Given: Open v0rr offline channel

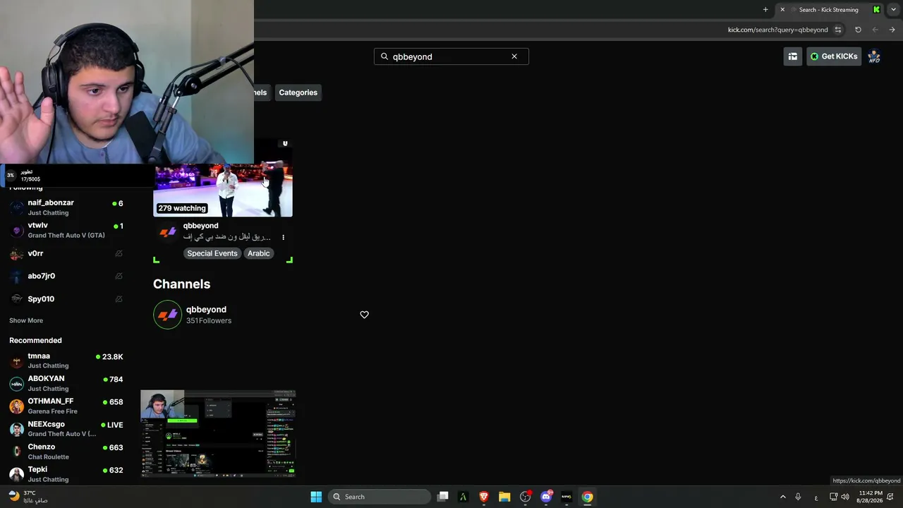Looking at the screenshot, I should pyautogui.click(x=66, y=253).
